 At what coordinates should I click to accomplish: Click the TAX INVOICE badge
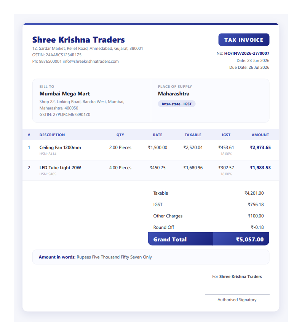point(244,40)
